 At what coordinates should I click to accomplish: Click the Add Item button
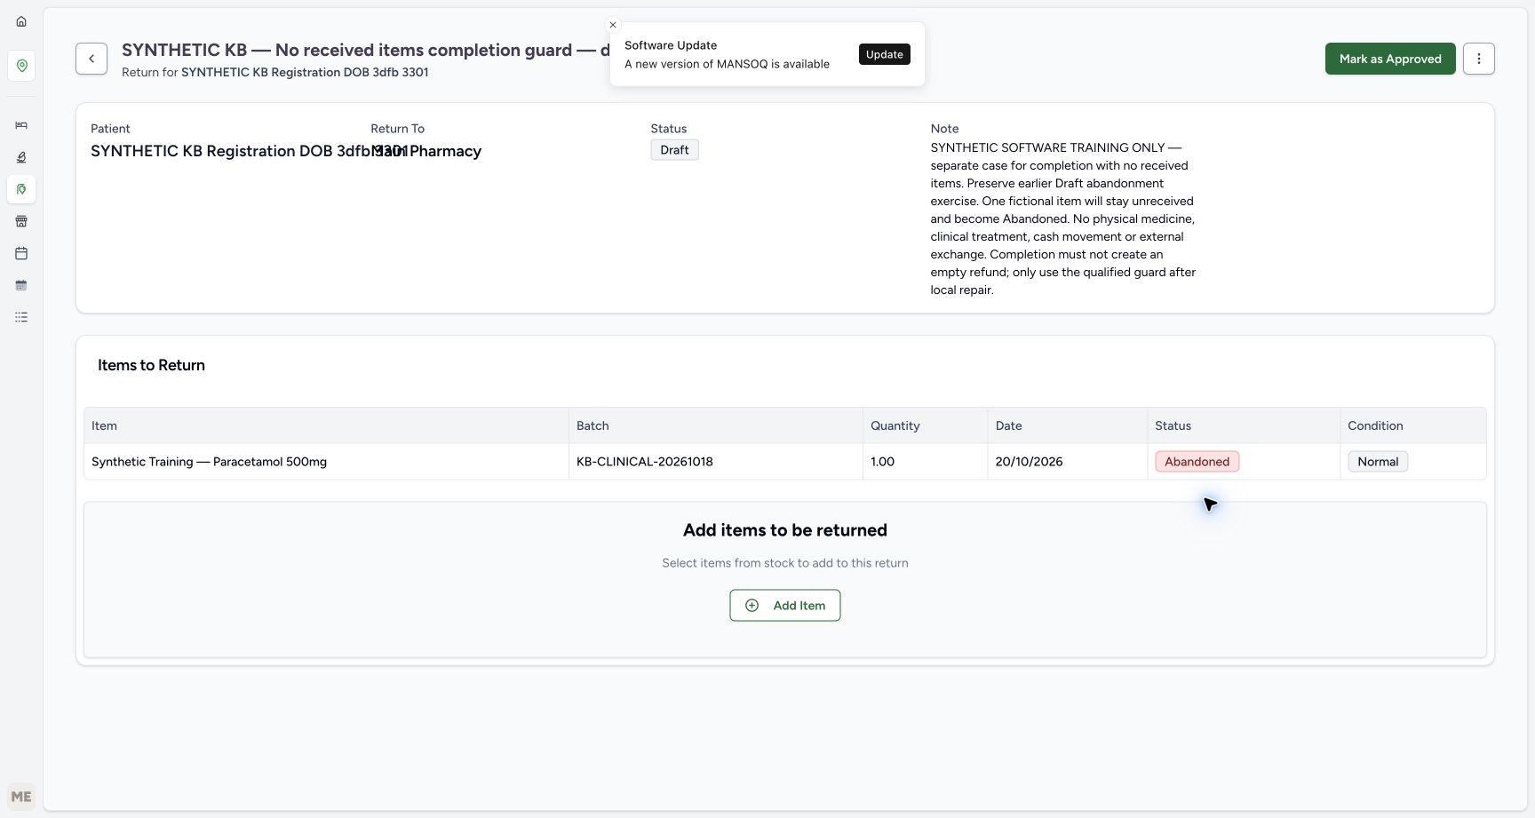tap(785, 606)
